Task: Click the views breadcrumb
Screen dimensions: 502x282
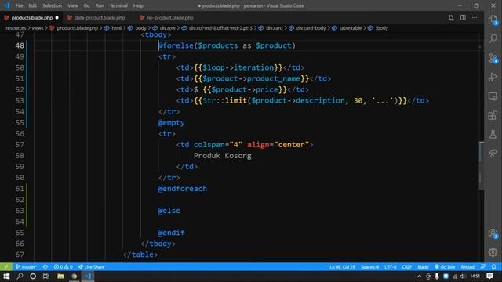Action: [x=37, y=28]
